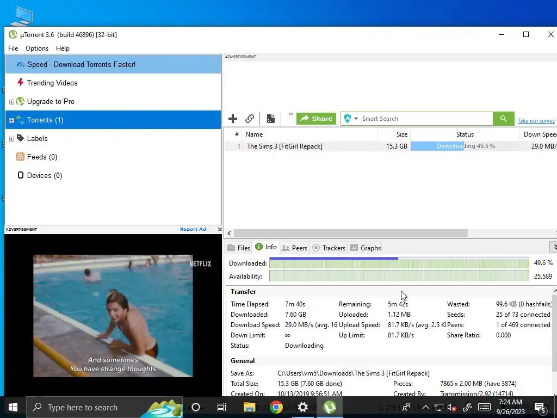
Task: Click the Save As path text
Action: [354, 373]
